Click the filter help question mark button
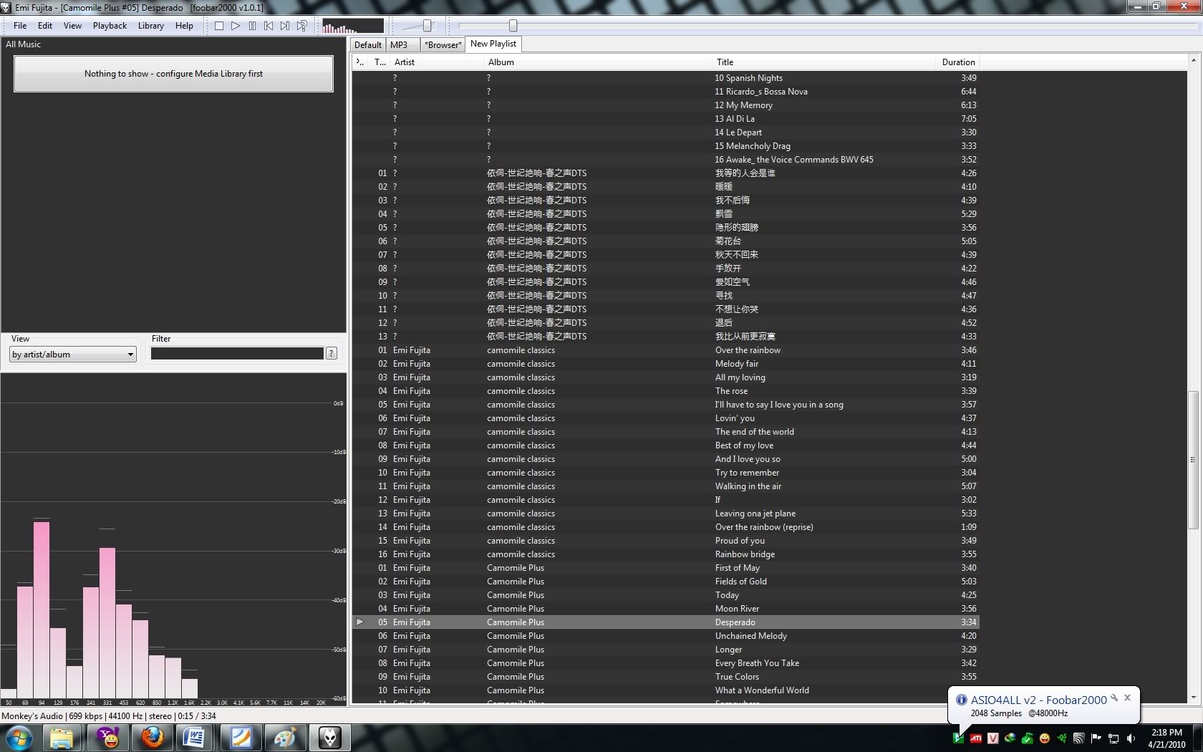The height and width of the screenshot is (752, 1203). (x=332, y=353)
